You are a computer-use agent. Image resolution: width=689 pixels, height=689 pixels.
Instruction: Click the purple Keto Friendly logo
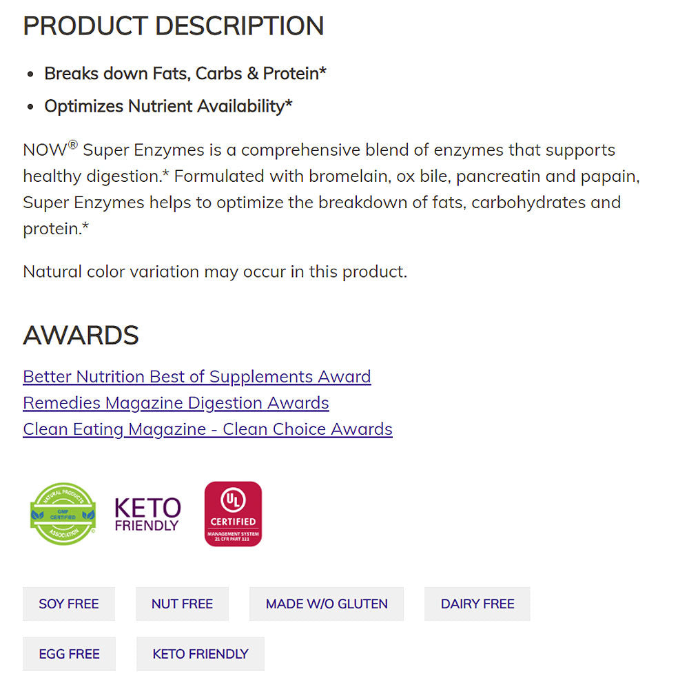click(147, 515)
